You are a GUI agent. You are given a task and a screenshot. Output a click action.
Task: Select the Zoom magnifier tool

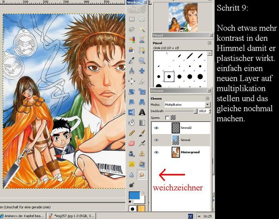(x=142, y=60)
